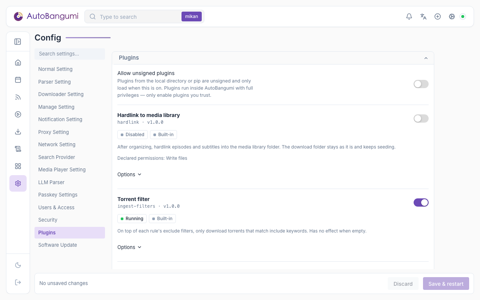Disable the Torrent filter plugin switch
Viewport: 480px width, 300px height.
pyautogui.click(x=421, y=202)
